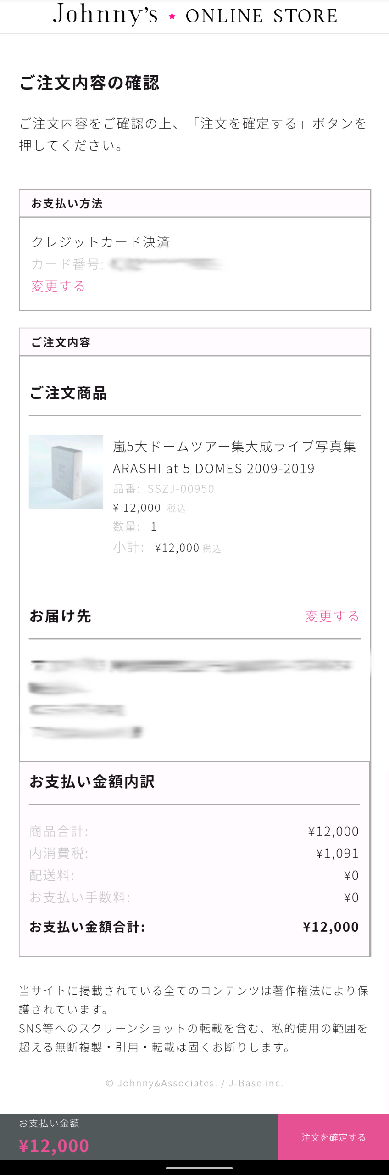
Task: Select the product title 嵐5大ドームツアー集大成ライブ写真集
Action: [x=234, y=446]
